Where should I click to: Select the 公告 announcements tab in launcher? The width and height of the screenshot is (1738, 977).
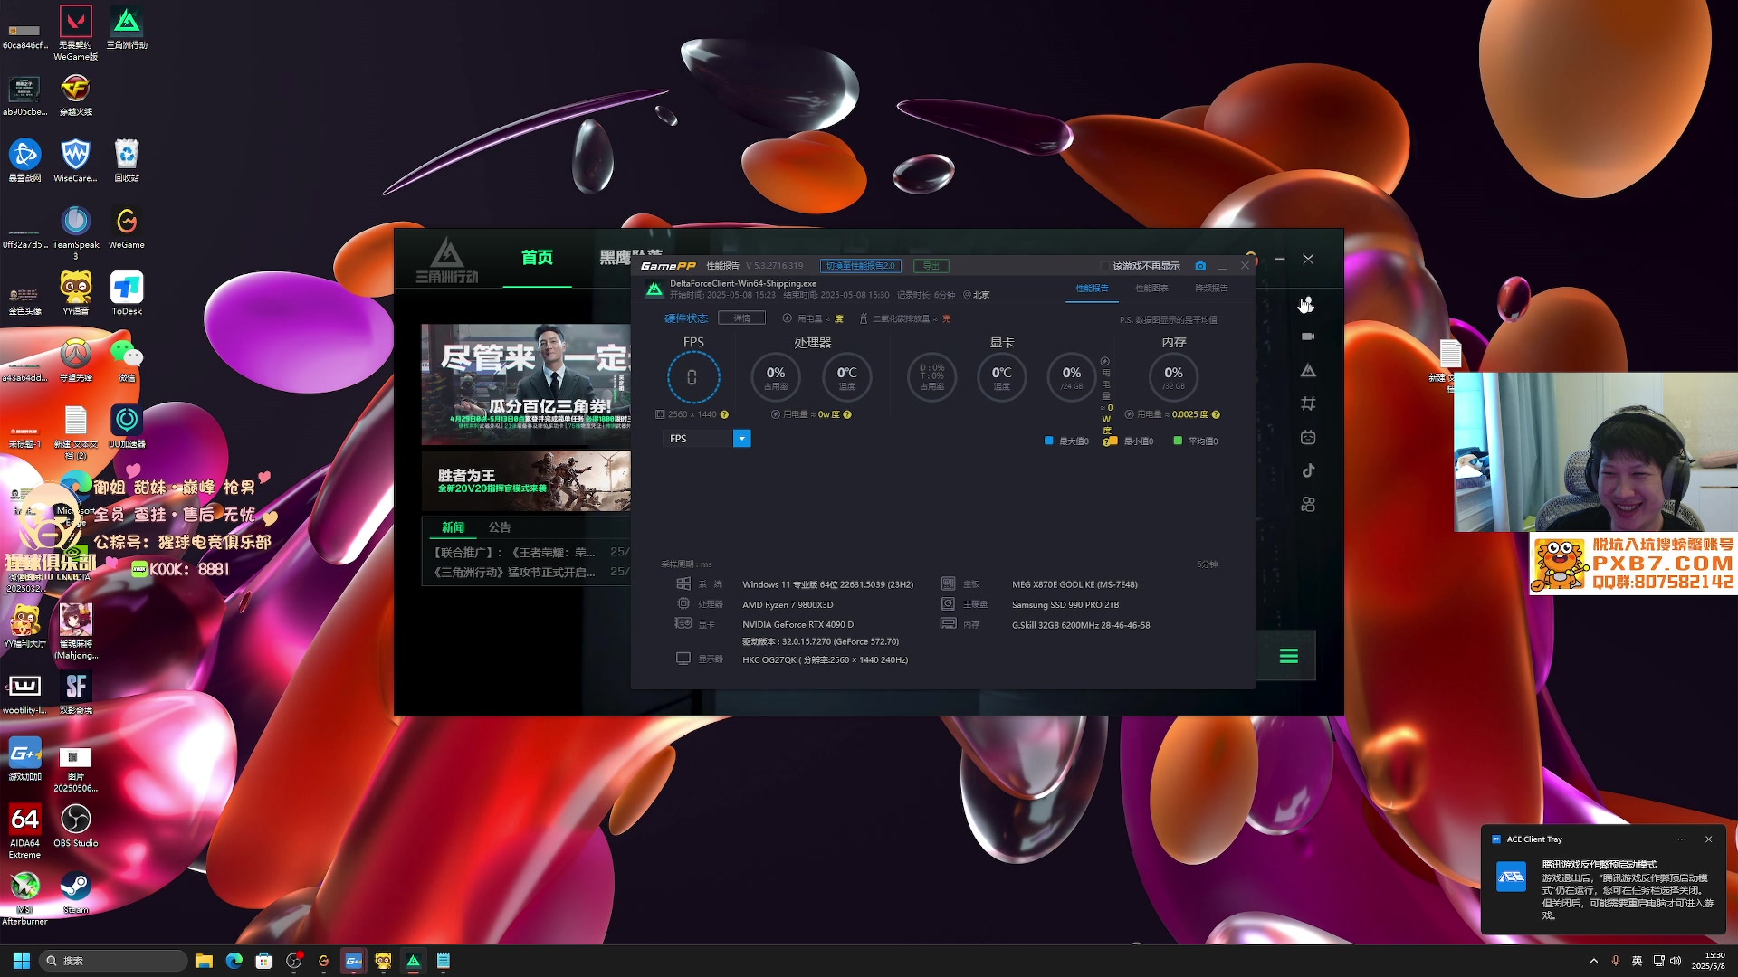pyautogui.click(x=500, y=527)
